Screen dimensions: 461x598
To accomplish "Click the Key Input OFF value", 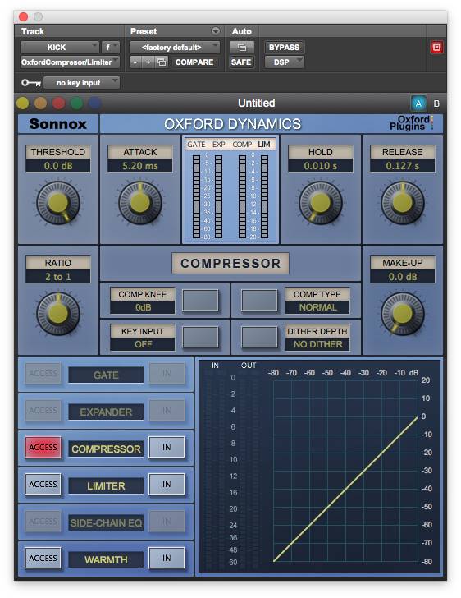I will coord(143,344).
